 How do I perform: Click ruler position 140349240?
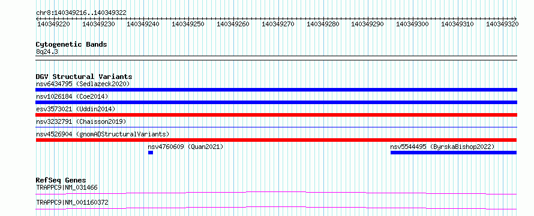point(143,24)
